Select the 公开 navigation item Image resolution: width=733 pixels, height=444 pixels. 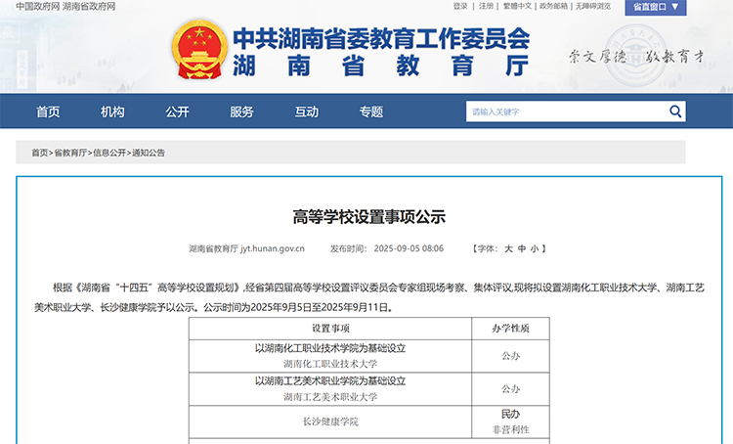coord(177,111)
